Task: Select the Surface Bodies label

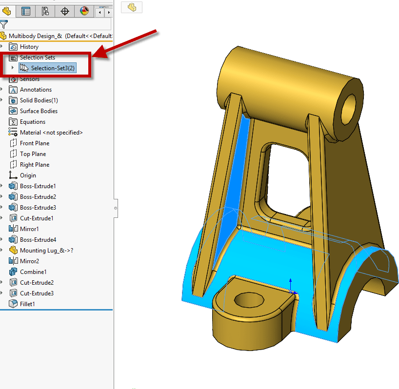Action: click(39, 111)
